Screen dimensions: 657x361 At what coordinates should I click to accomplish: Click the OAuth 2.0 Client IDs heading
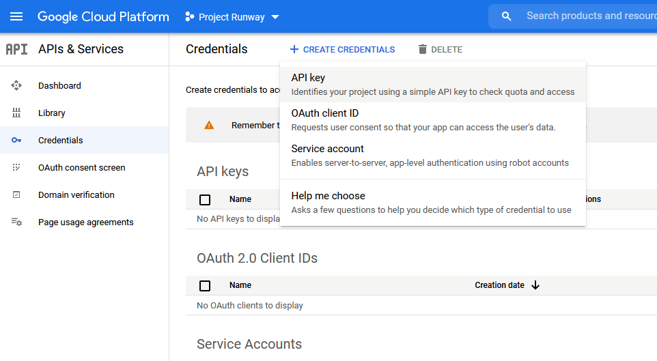tap(257, 258)
